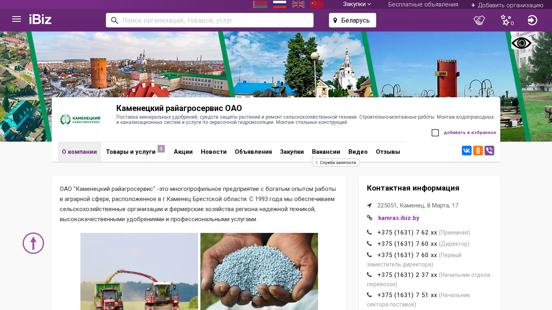
Task: Open the harvester field photo
Action: point(139,271)
